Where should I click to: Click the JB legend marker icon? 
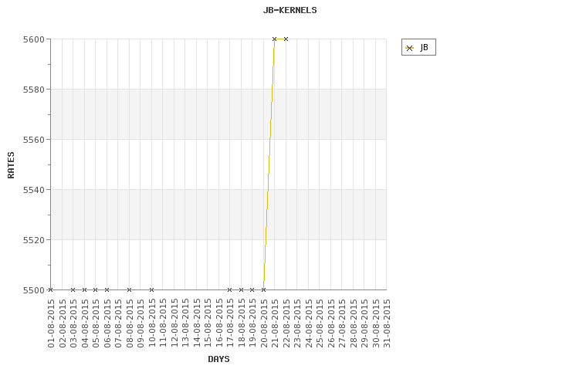(409, 48)
